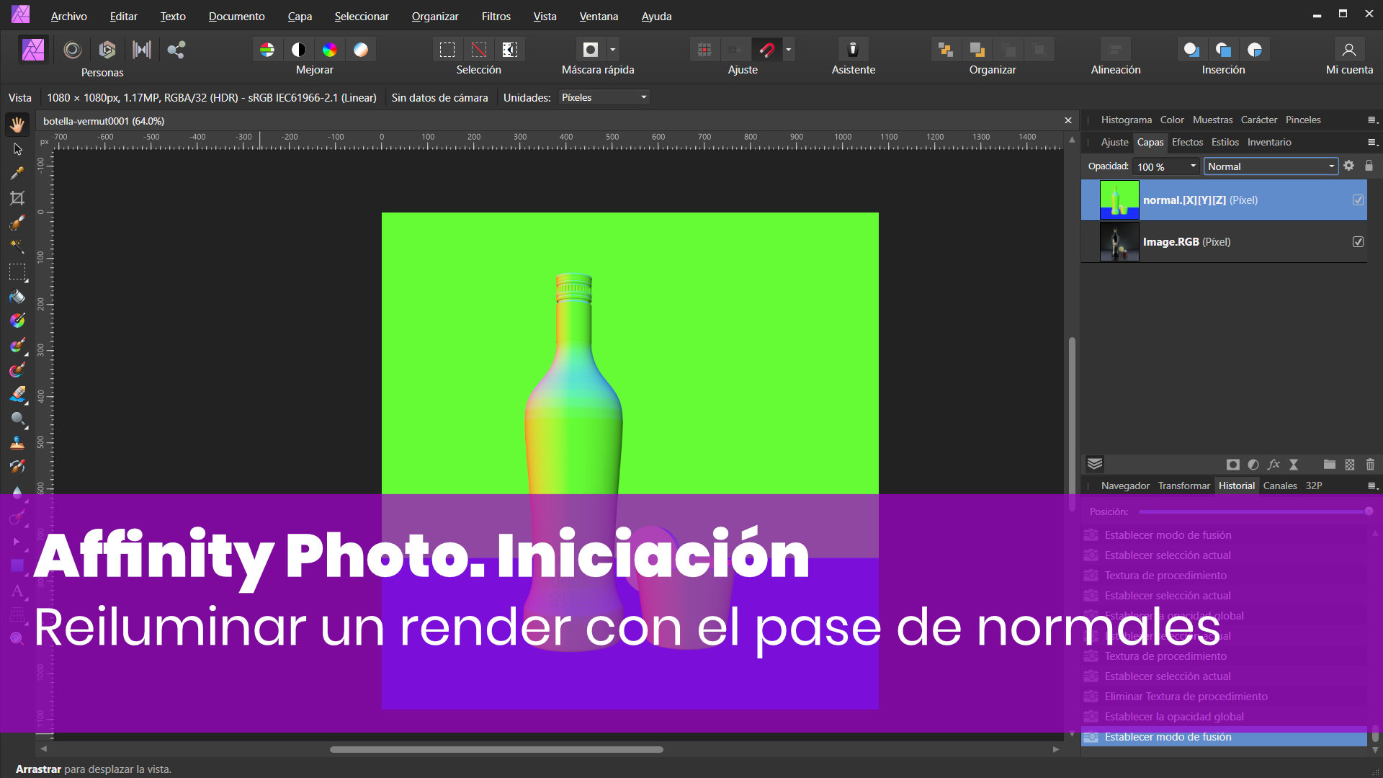1383x778 pixels.
Task: Apply Auto White Balance enhancement
Action: [361, 50]
